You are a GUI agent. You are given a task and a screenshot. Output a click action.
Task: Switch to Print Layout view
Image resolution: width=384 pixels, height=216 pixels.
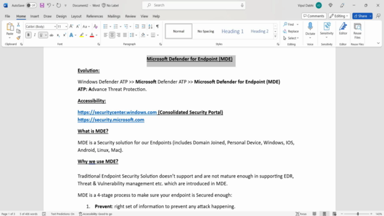pyautogui.click(x=324, y=214)
